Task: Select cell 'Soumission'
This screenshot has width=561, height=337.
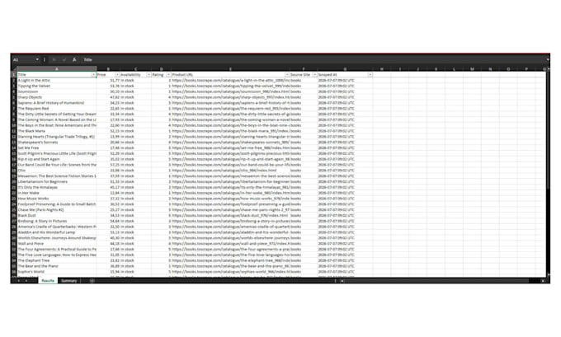Action: (x=57, y=91)
